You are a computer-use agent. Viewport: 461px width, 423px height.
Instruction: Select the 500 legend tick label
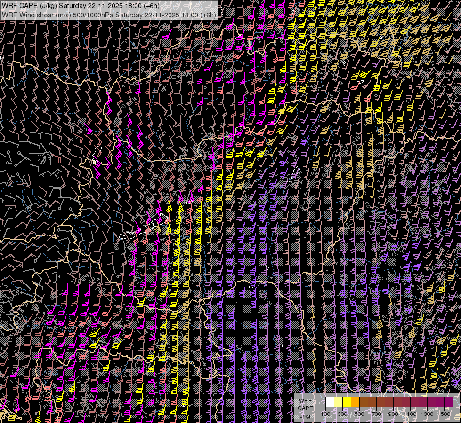[359, 414]
